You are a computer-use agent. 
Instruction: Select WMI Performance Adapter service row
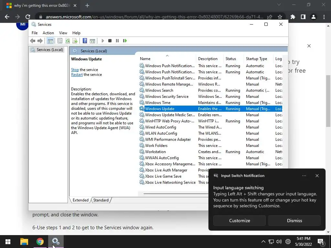click(210, 139)
